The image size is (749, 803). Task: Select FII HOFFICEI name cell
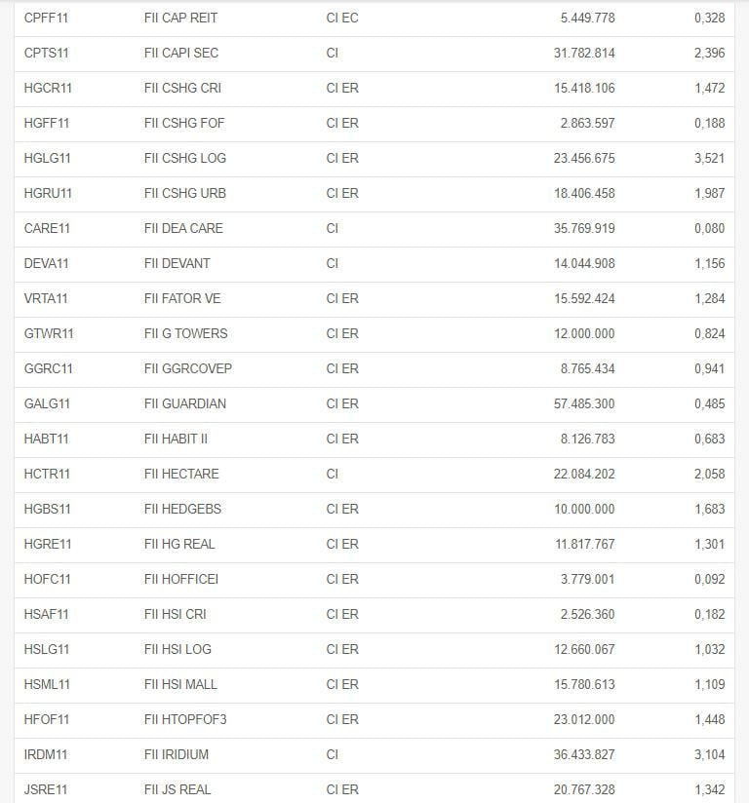(181, 579)
